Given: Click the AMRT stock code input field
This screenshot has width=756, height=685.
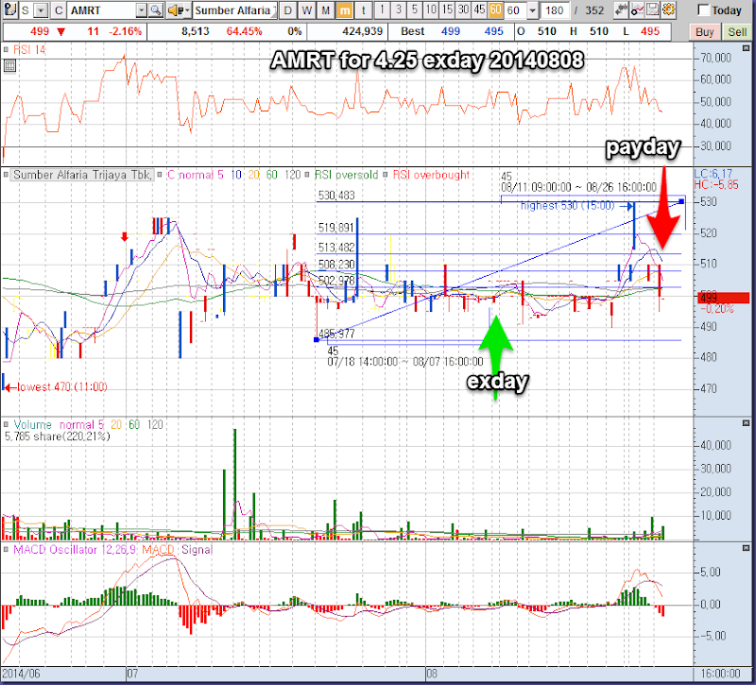Looking at the screenshot, I should pyautogui.click(x=101, y=10).
